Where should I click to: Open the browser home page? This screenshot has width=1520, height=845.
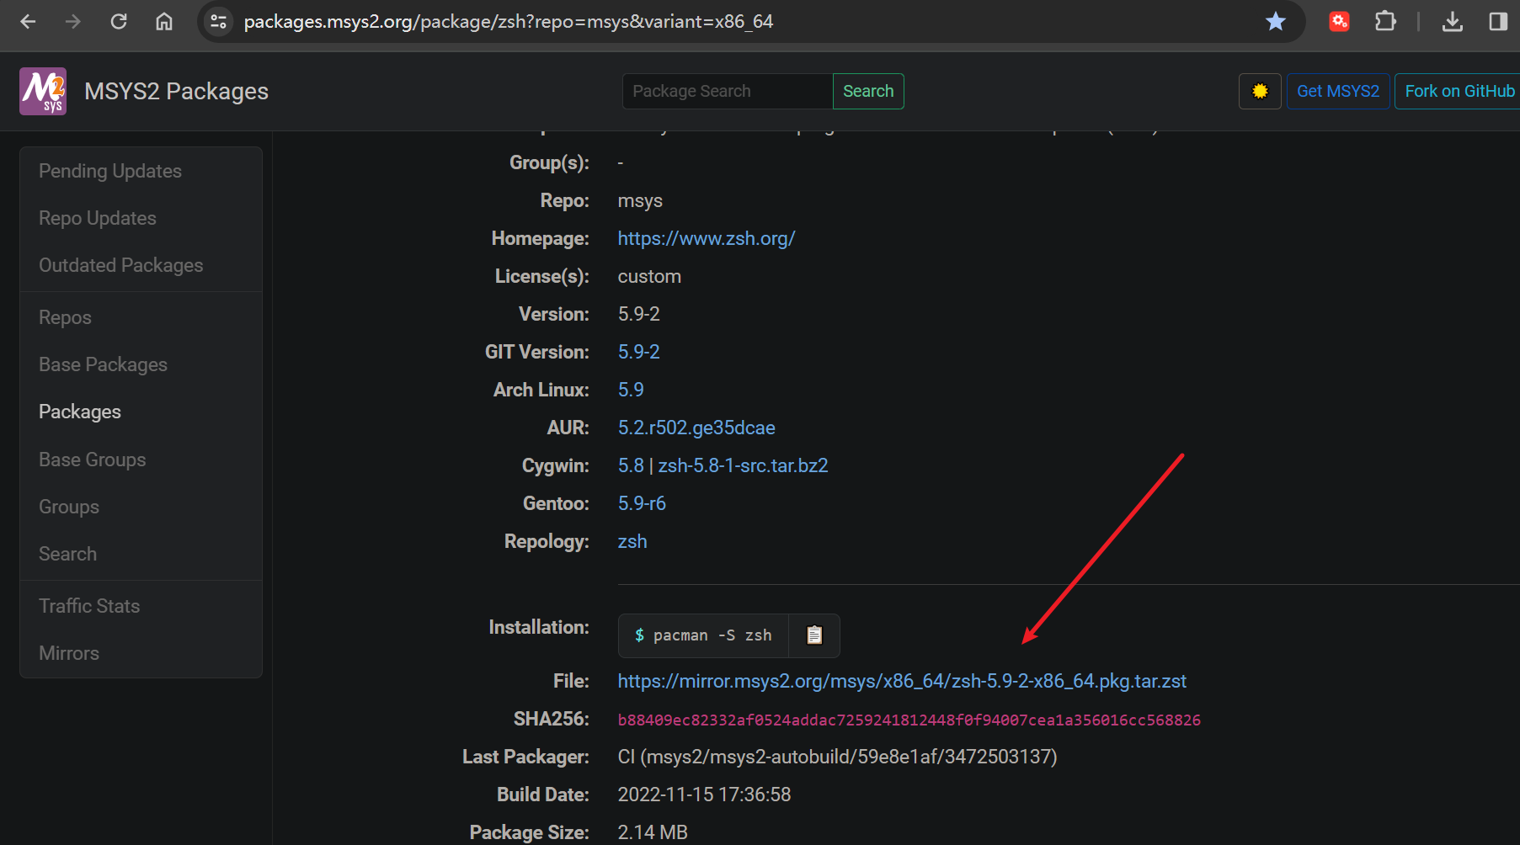164,22
